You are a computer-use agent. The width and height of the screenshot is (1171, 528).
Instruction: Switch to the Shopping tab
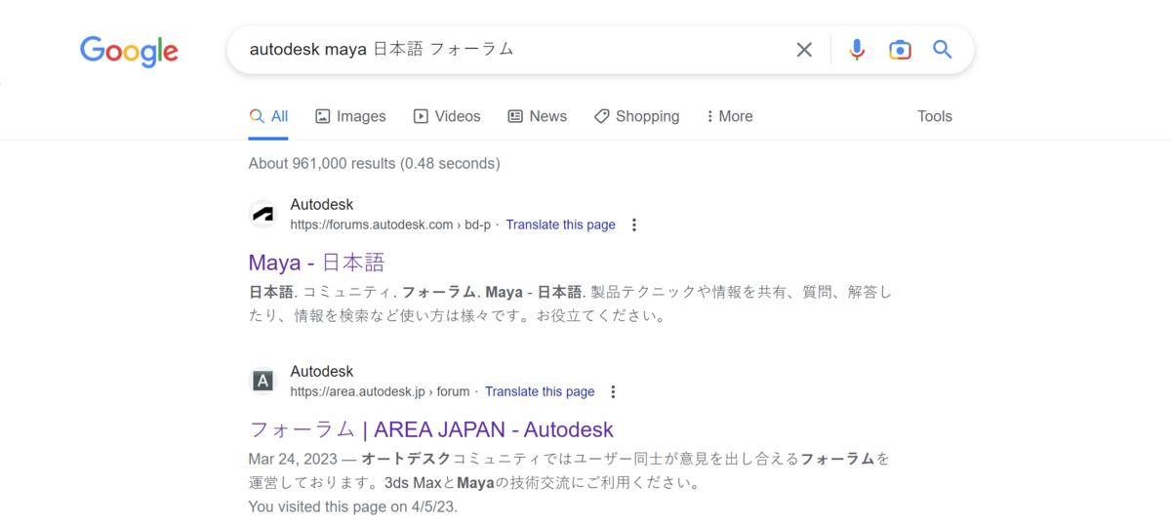pyautogui.click(x=636, y=116)
